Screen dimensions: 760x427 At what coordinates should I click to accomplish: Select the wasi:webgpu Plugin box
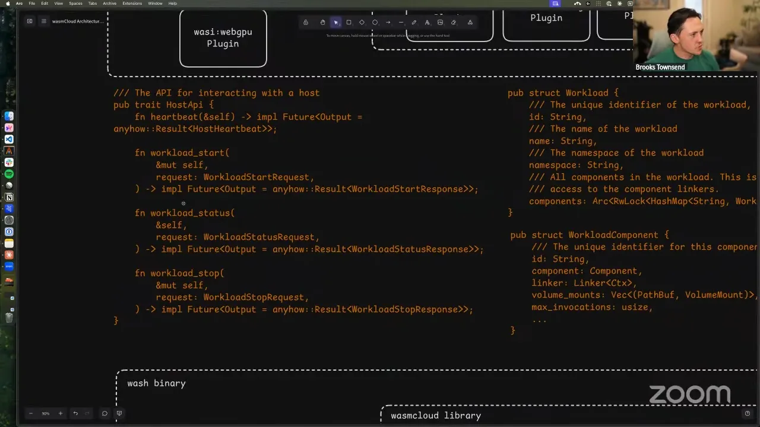tap(223, 39)
